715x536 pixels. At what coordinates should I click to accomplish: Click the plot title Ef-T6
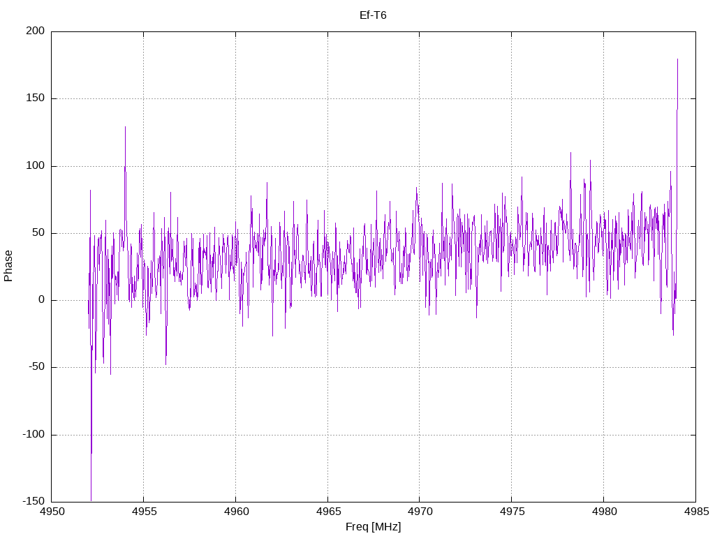pyautogui.click(x=373, y=15)
